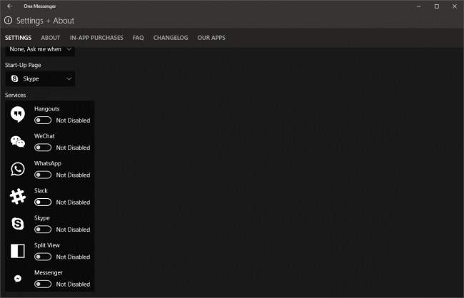Click the Skype icon in Services list
Viewport: 464px width, 298px height.
(x=18, y=224)
